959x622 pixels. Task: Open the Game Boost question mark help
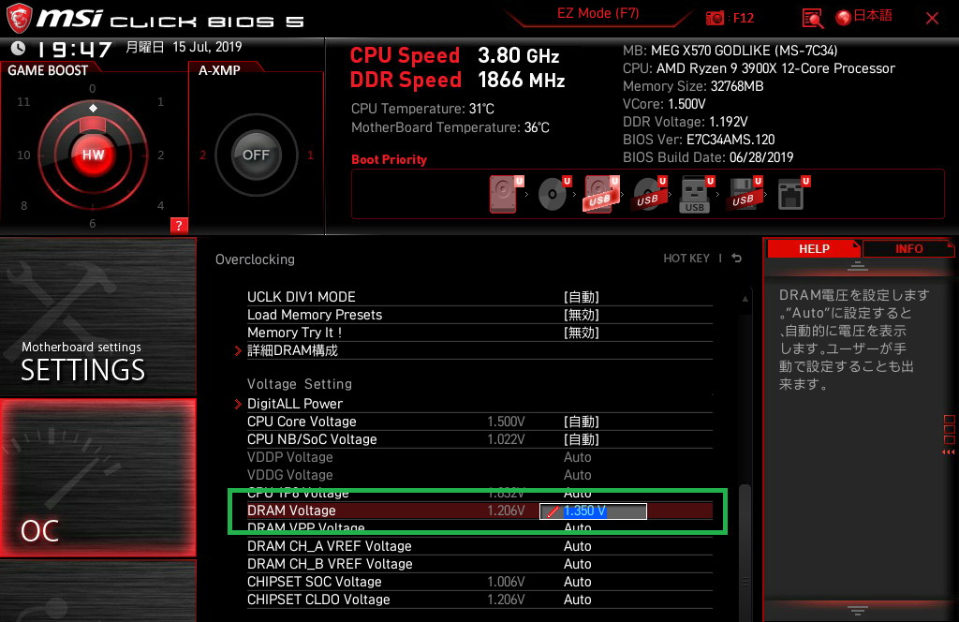179,225
